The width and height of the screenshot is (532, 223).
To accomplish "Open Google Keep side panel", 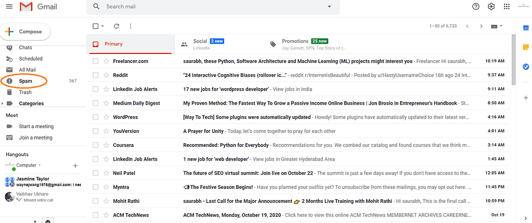I will click(526, 47).
